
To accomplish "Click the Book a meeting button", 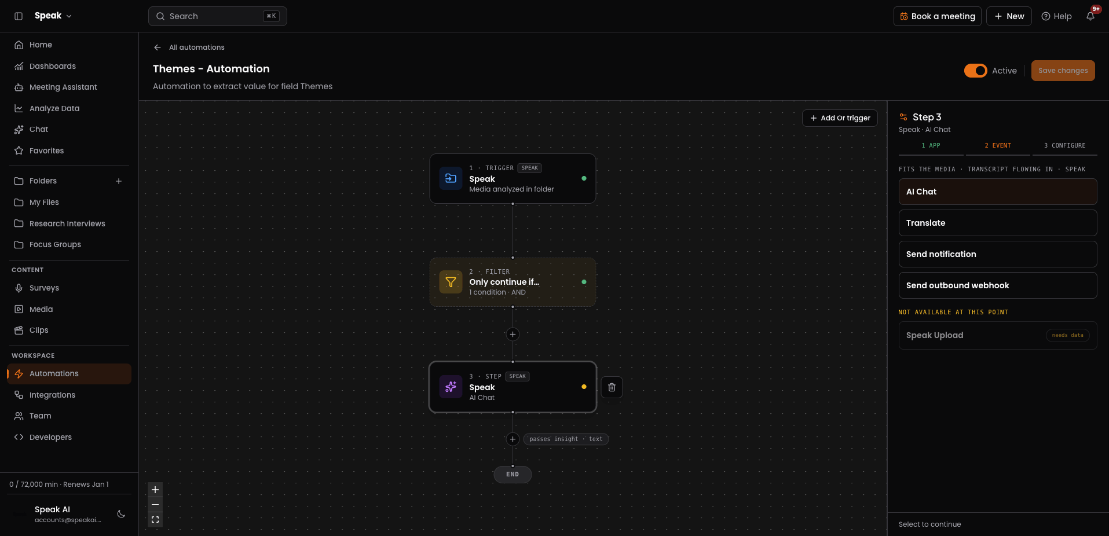I will (x=938, y=16).
